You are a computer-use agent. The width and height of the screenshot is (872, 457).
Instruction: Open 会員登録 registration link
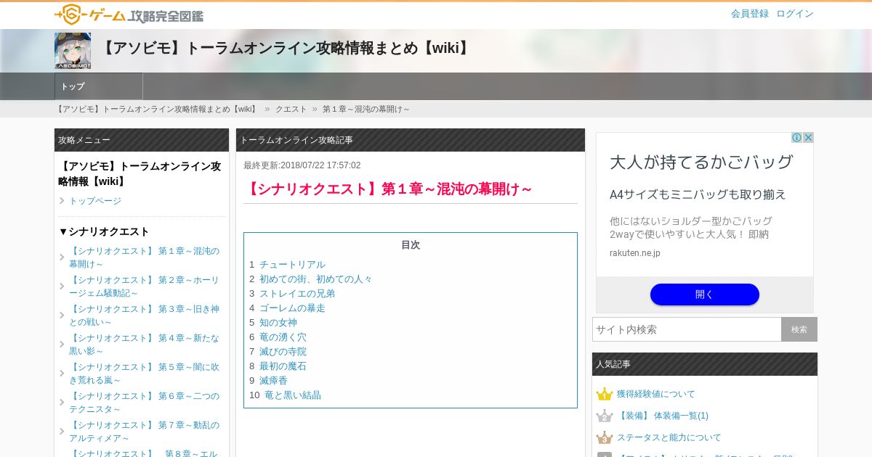(x=750, y=14)
